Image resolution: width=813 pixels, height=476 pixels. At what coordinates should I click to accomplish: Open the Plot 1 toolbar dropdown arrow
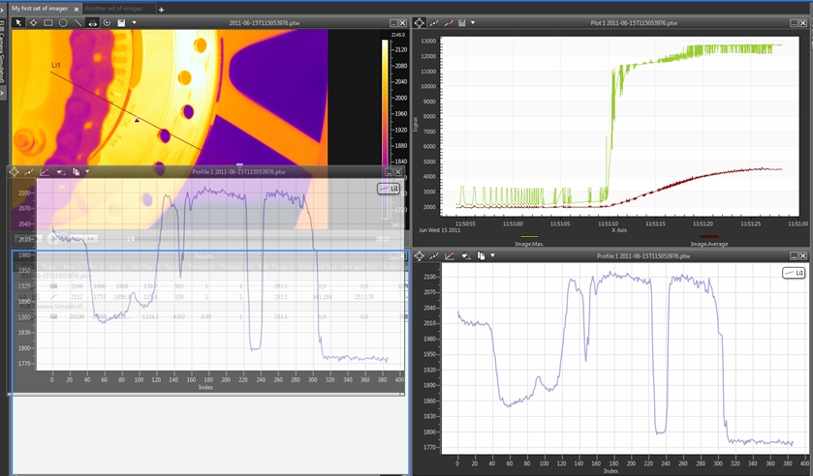click(x=474, y=22)
